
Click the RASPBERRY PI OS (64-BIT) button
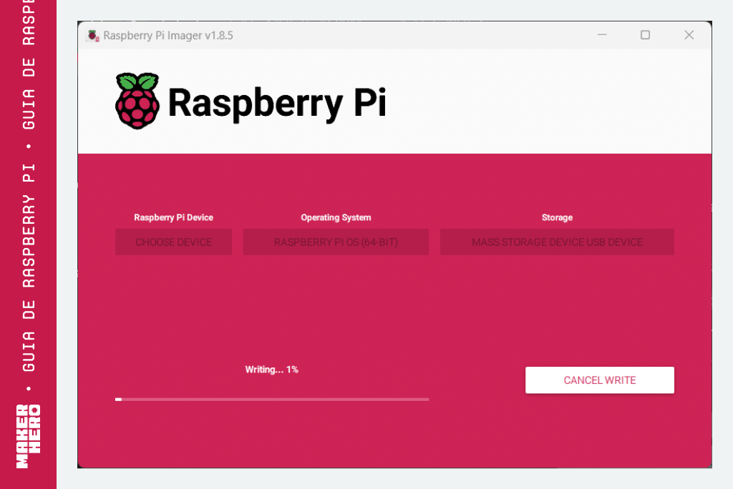(x=336, y=242)
